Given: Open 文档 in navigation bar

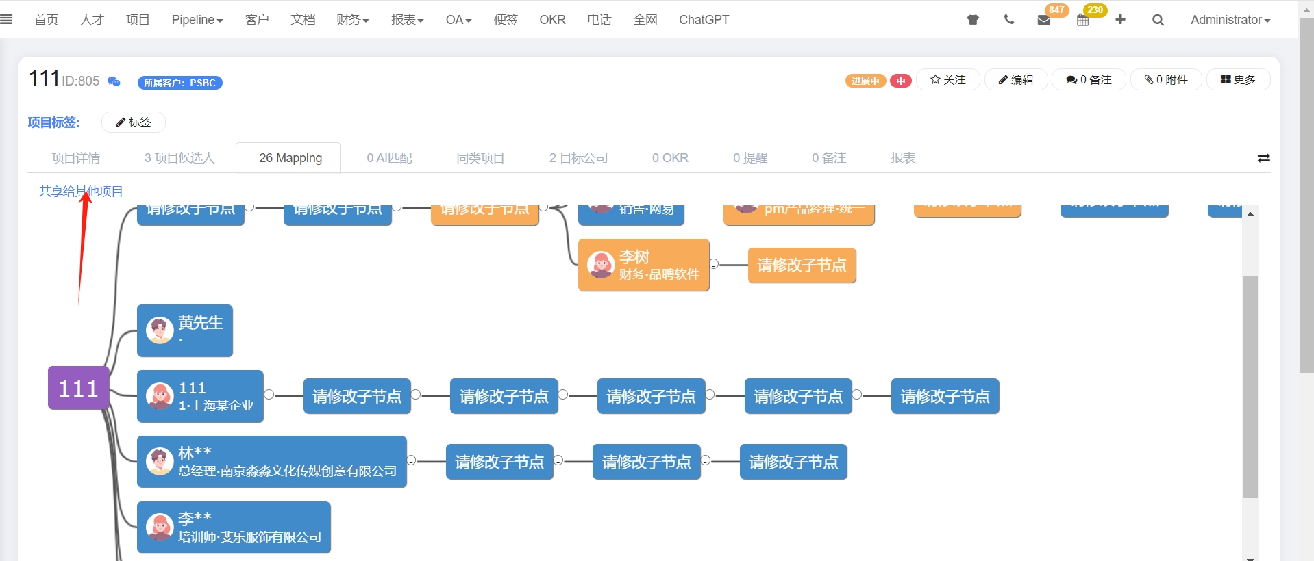Looking at the screenshot, I should 303,20.
